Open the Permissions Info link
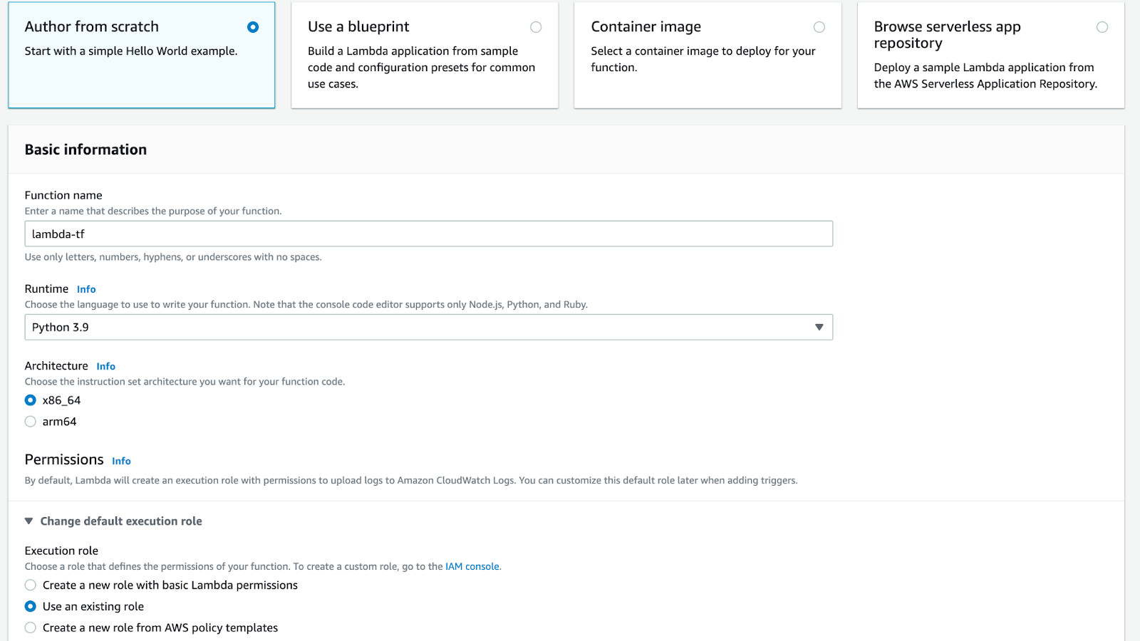This screenshot has width=1140, height=641. click(x=121, y=461)
